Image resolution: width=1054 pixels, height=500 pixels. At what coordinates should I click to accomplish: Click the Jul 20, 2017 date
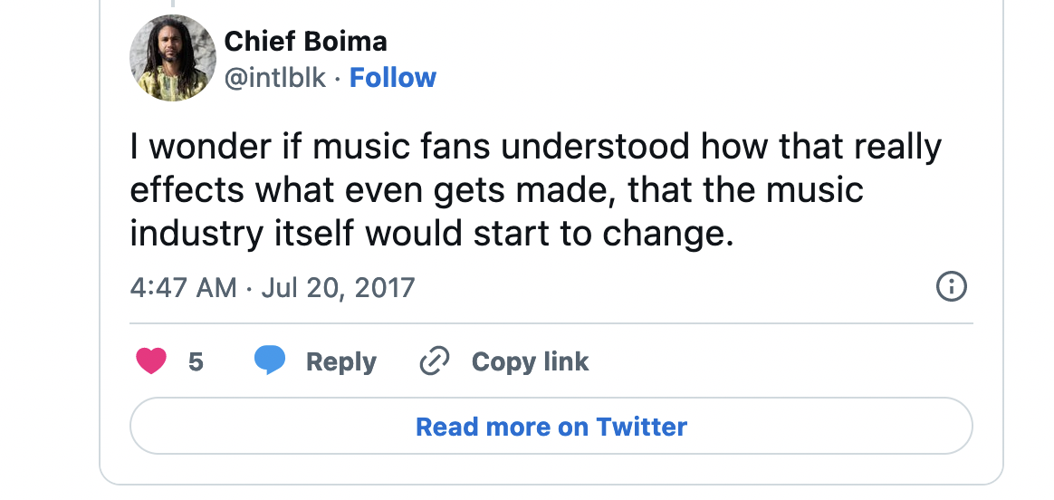point(338,288)
